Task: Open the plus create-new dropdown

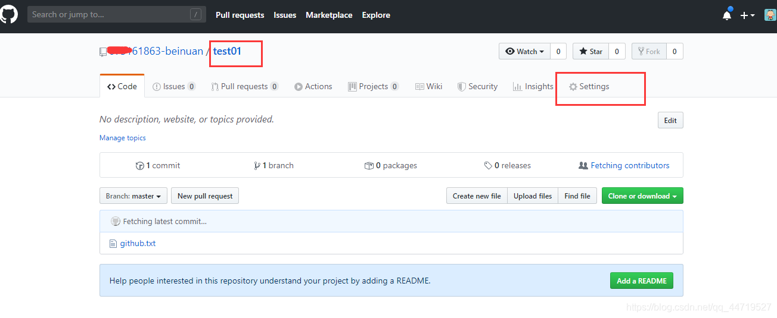Action: click(x=747, y=15)
